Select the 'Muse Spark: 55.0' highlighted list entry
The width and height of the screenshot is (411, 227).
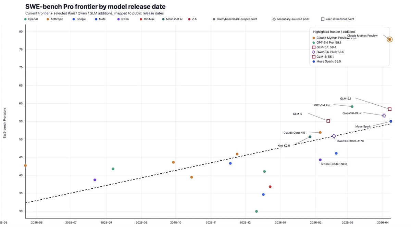(326, 62)
